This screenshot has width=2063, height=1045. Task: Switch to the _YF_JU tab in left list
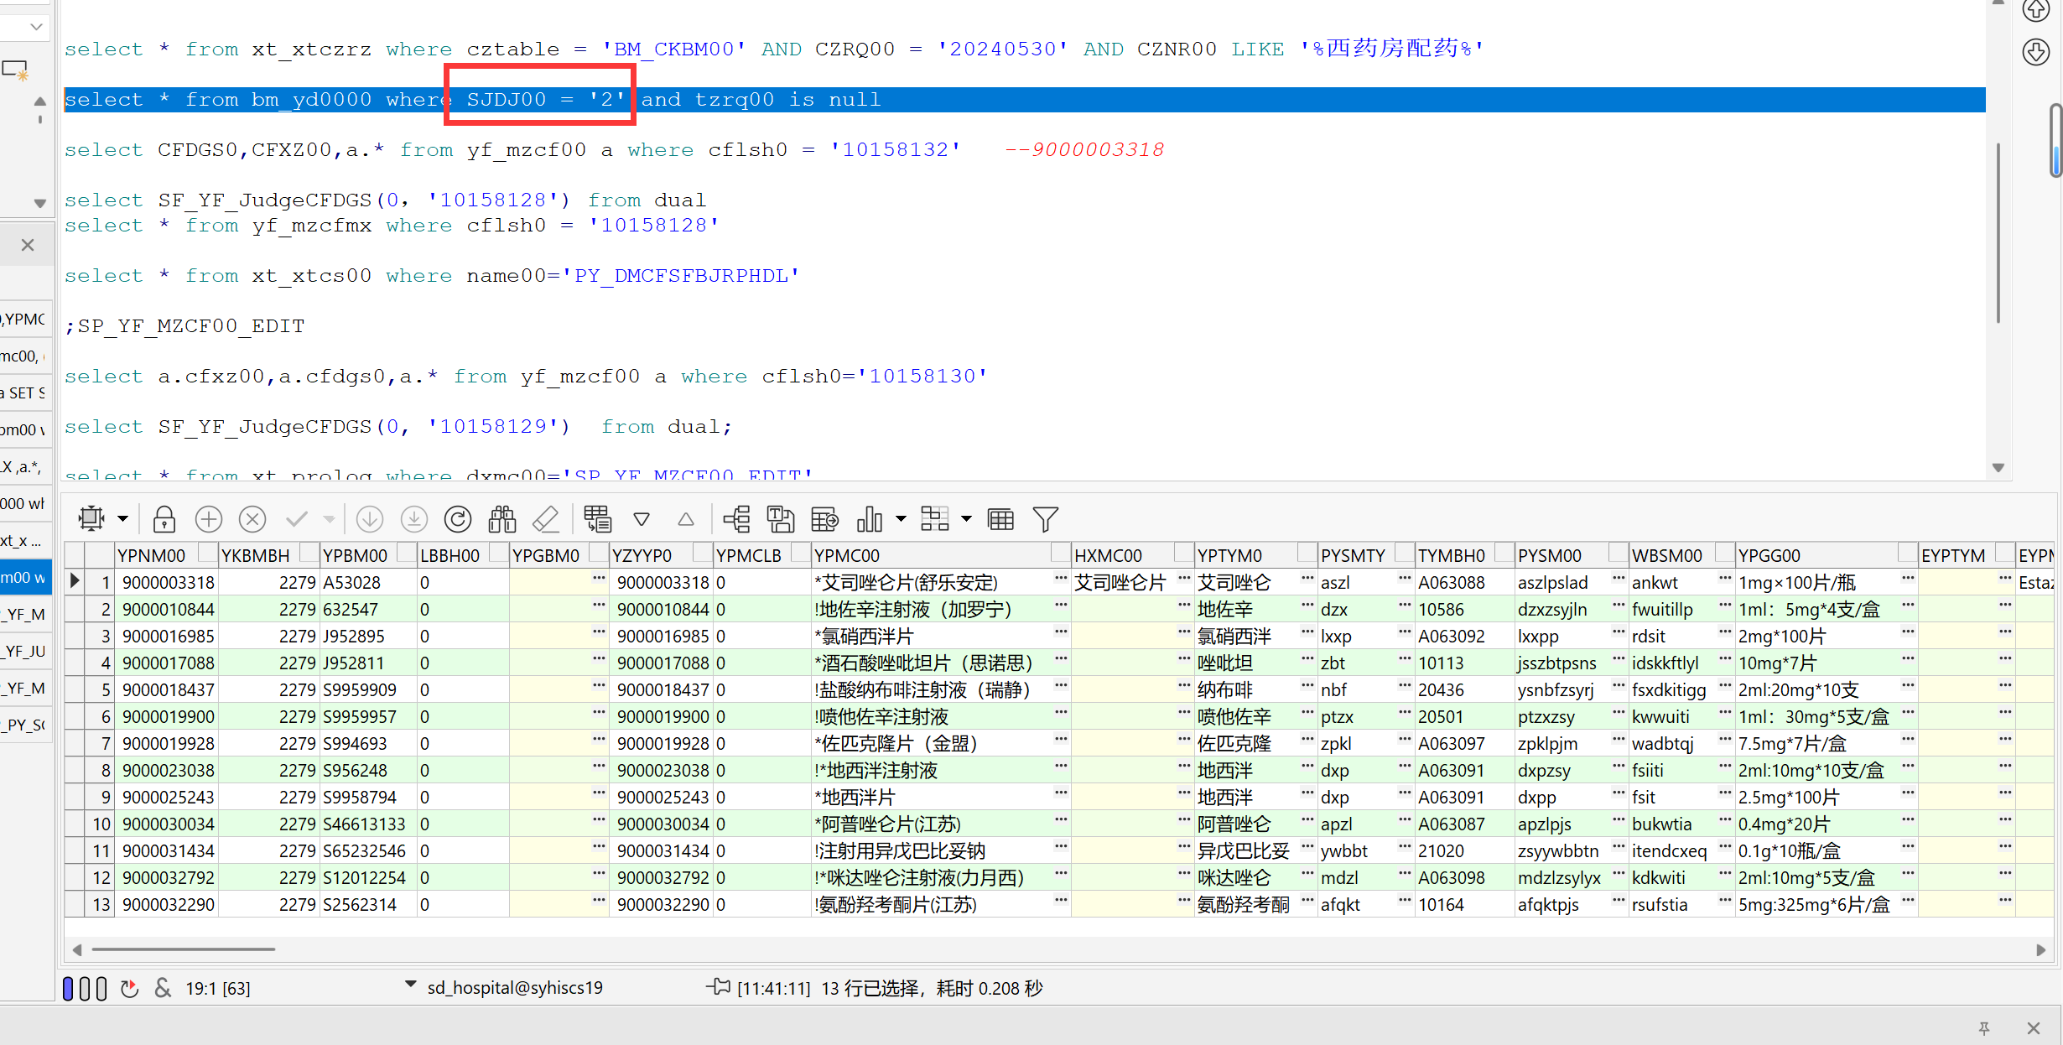coord(25,650)
